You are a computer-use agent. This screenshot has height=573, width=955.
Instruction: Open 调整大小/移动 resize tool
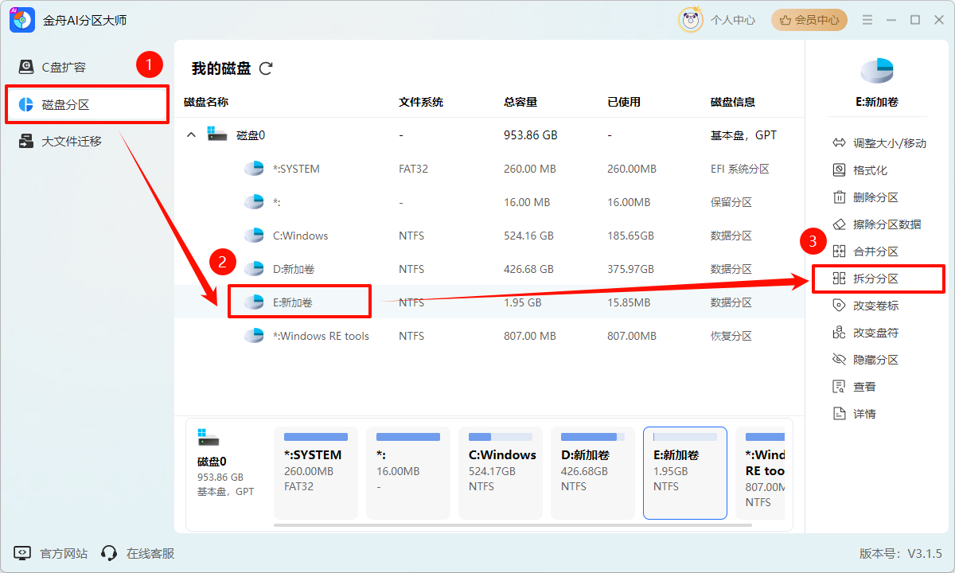coord(877,142)
